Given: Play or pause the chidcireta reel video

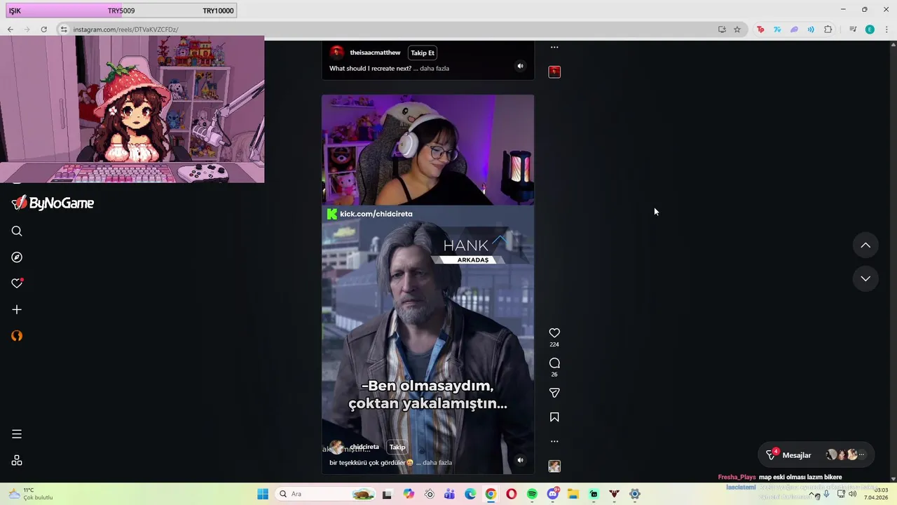Looking at the screenshot, I should [427, 284].
